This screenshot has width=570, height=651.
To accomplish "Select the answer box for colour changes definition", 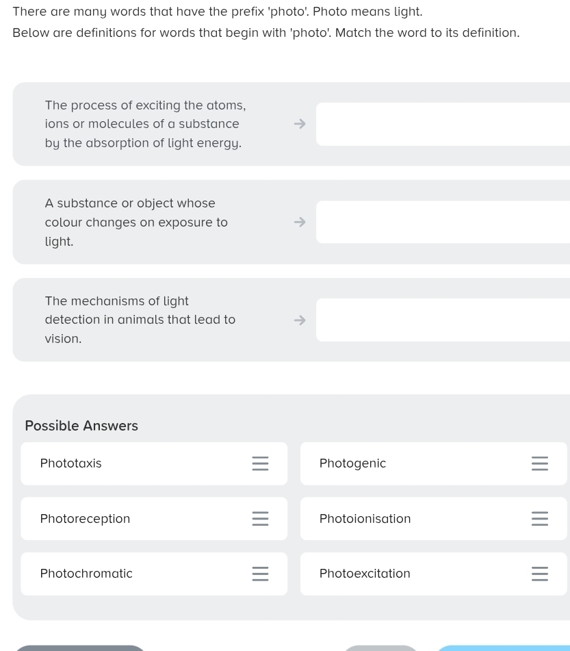I will click(x=443, y=222).
